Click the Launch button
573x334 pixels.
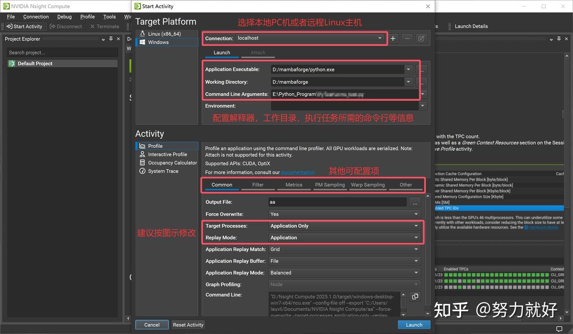point(414,325)
